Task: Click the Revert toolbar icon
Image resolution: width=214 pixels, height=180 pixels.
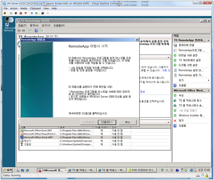Action: pyautogui.click(x=48, y=13)
